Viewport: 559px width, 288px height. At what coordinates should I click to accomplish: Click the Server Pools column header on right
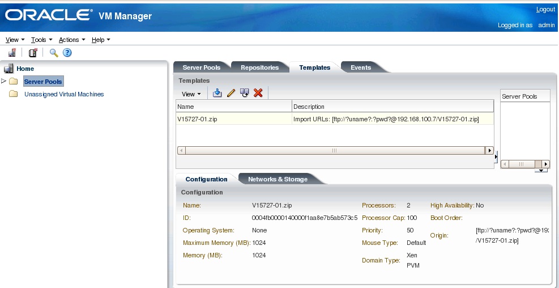(525, 96)
